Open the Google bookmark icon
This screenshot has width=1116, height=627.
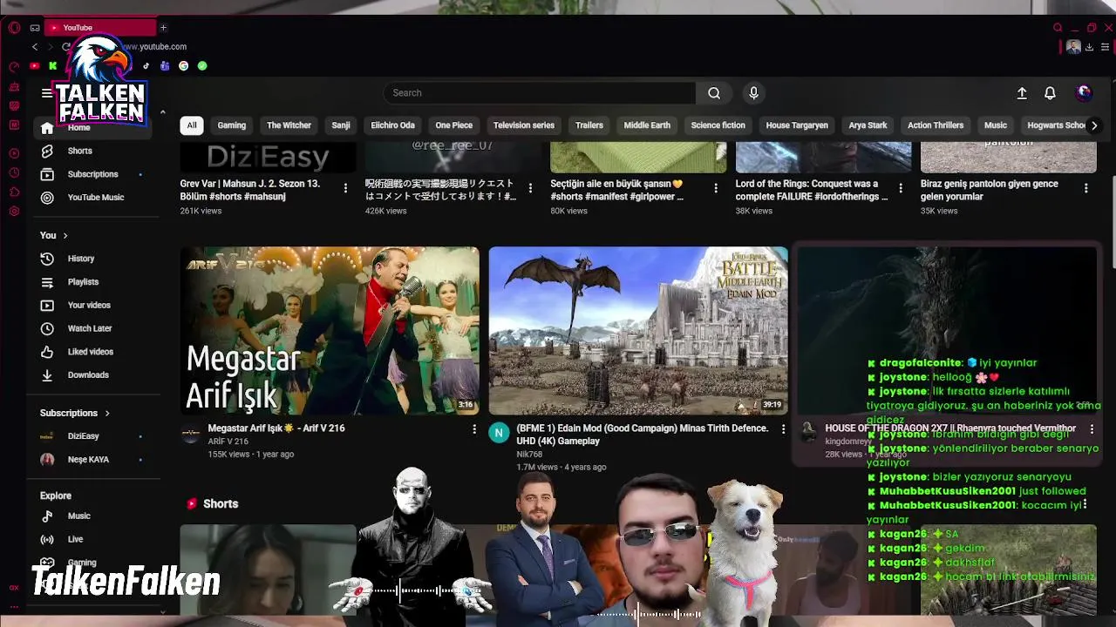[183, 66]
